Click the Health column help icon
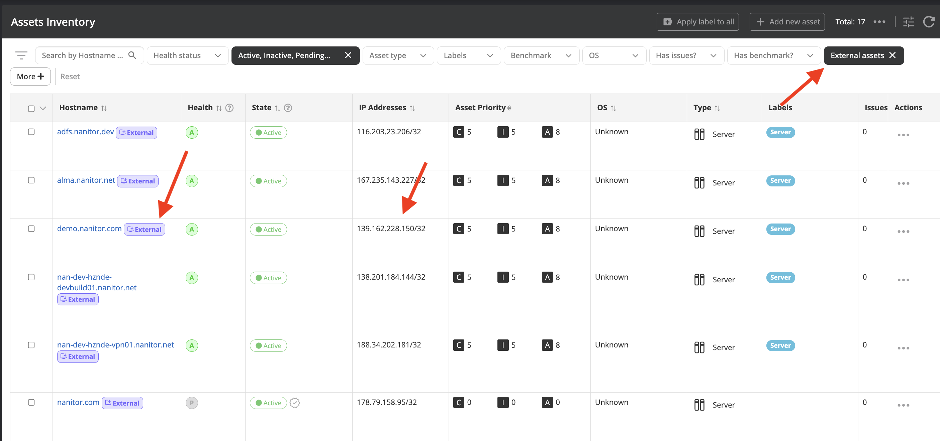 click(x=229, y=108)
